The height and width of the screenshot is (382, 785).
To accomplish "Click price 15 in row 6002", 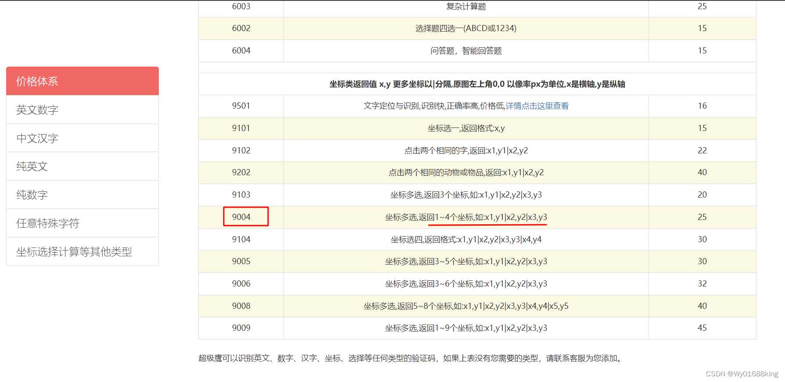I will pos(702,28).
